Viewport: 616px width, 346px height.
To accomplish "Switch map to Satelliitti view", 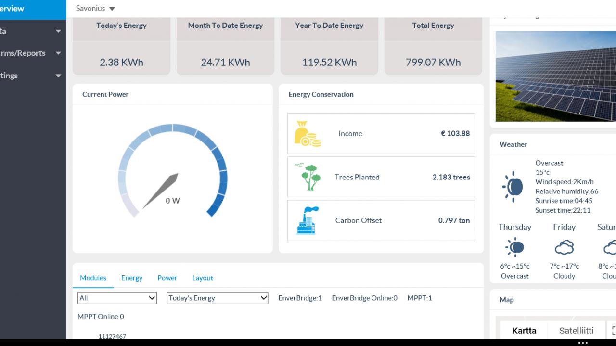I will [576, 330].
